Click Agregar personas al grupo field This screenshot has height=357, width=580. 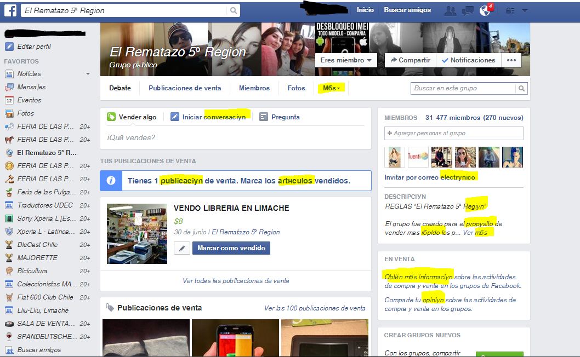[x=454, y=133]
